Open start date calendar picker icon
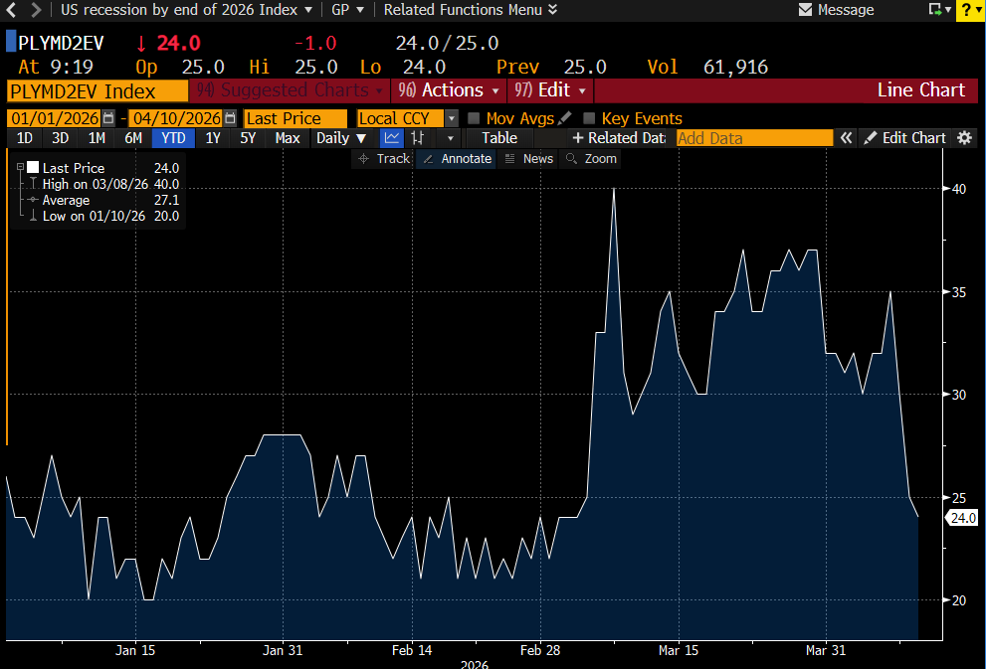This screenshot has width=986, height=669. coord(108,118)
